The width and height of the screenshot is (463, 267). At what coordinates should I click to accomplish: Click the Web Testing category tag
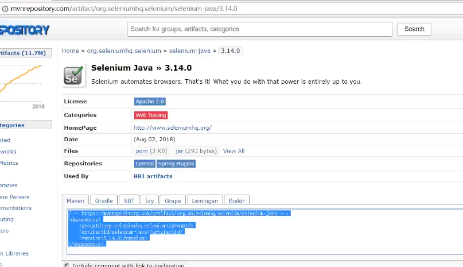tap(151, 115)
